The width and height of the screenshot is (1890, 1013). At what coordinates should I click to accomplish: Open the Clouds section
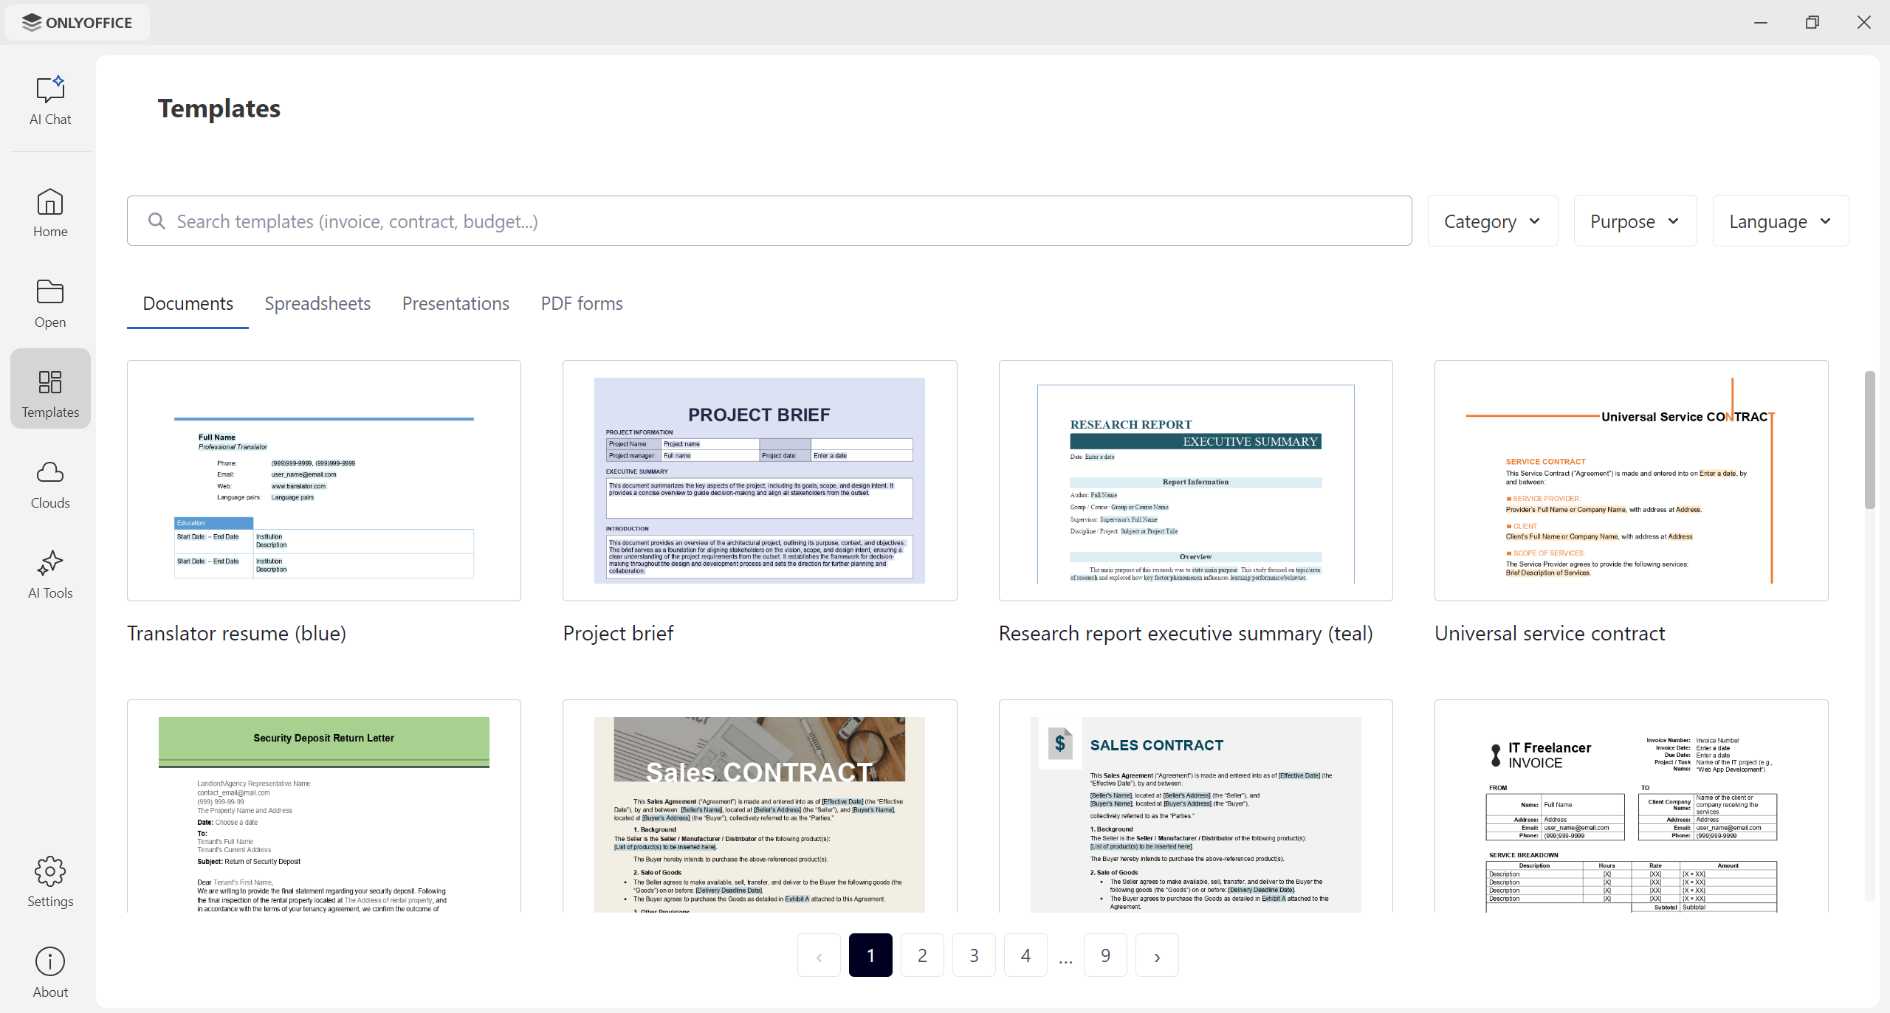coord(50,484)
